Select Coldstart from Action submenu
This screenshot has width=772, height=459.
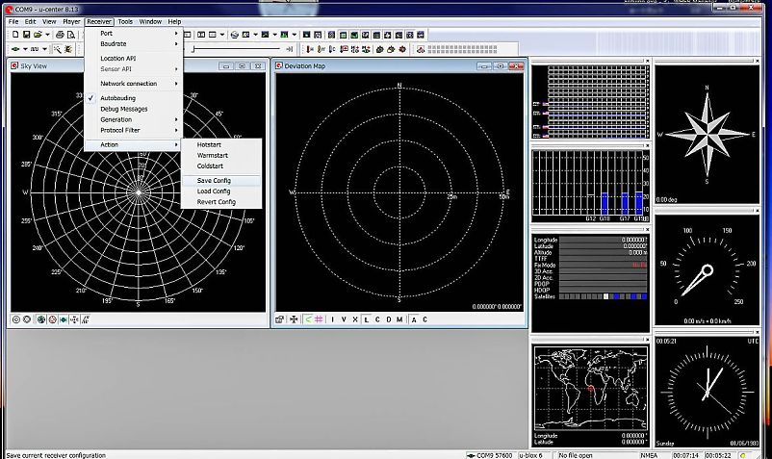click(x=221, y=166)
